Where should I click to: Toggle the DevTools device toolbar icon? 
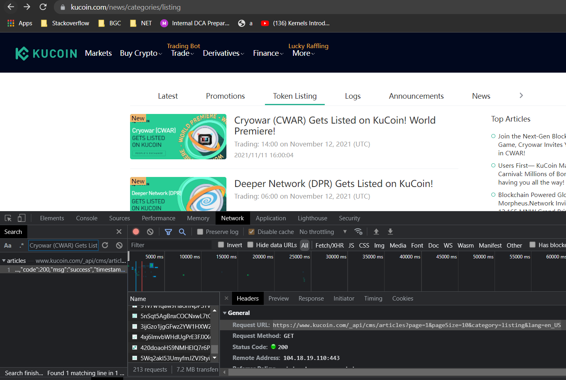coord(22,218)
